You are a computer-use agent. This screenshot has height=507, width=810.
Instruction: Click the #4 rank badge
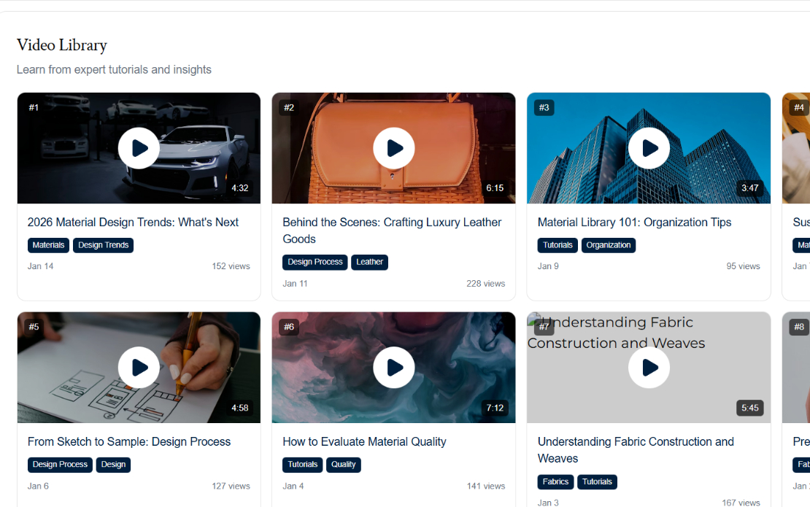tap(799, 107)
